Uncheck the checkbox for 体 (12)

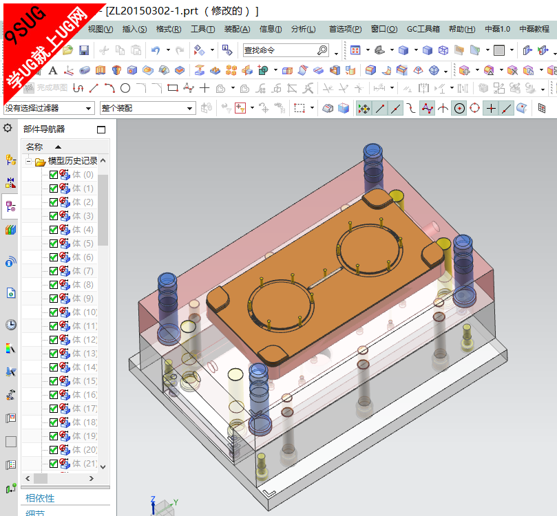[x=54, y=340]
